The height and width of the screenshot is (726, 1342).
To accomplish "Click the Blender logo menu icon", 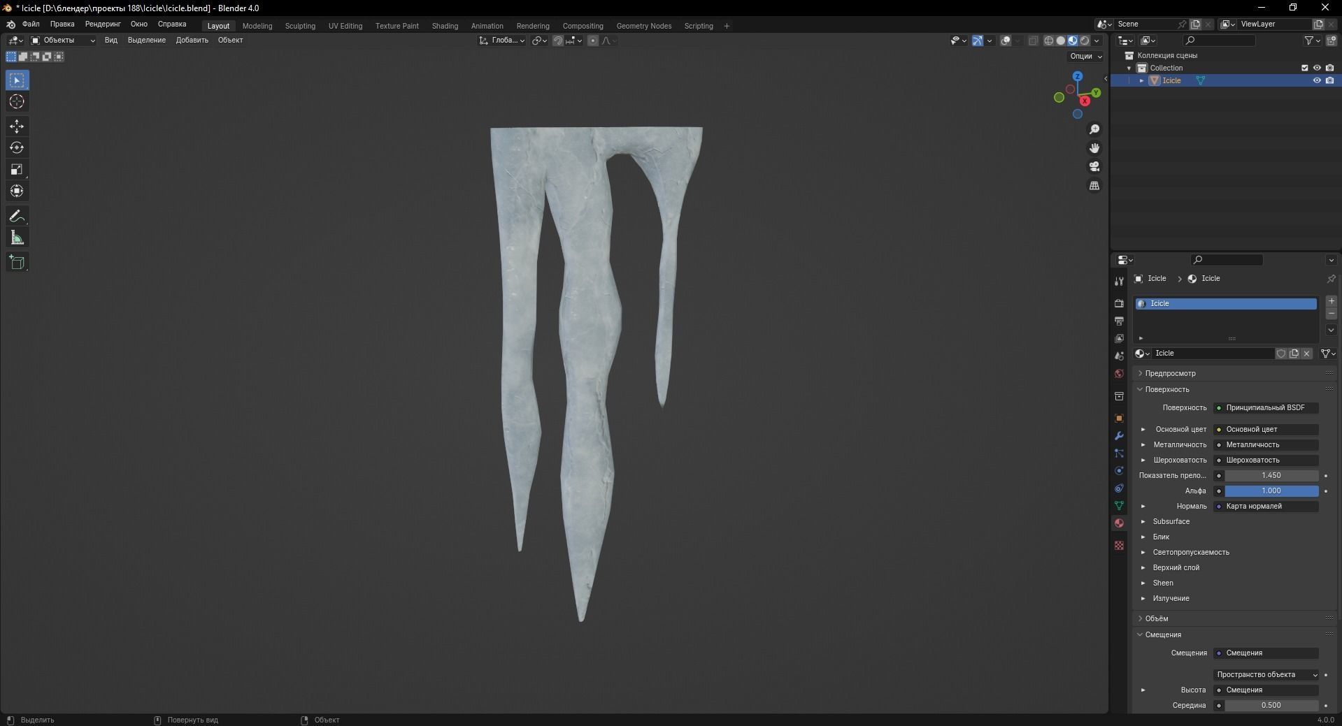I will [10, 24].
